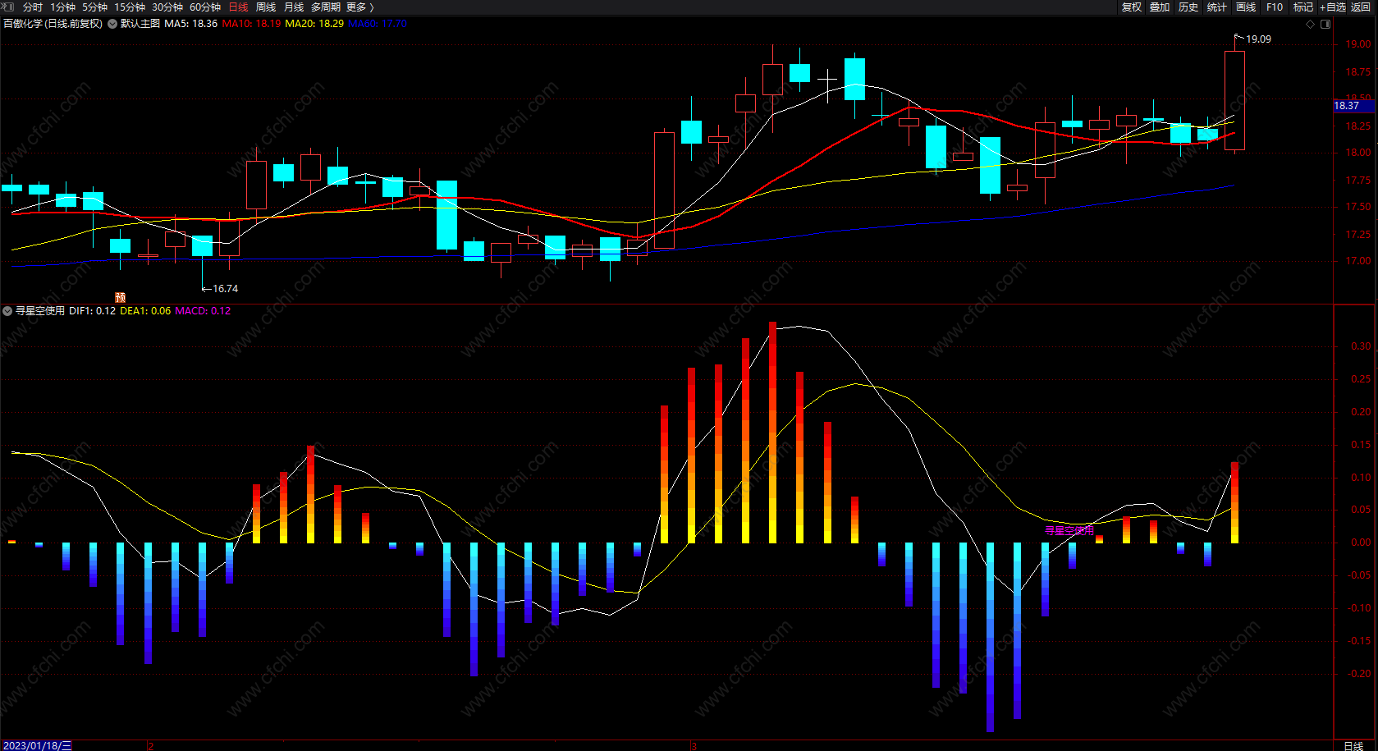Select the 60分钟 period tab
1378x751 pixels.
205,7
